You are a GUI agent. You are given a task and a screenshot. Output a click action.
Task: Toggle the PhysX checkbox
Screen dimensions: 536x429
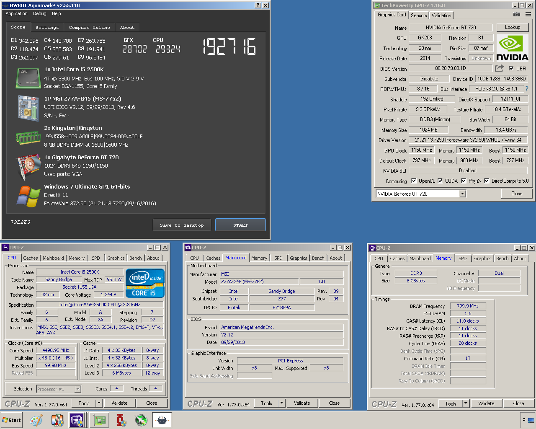(464, 181)
